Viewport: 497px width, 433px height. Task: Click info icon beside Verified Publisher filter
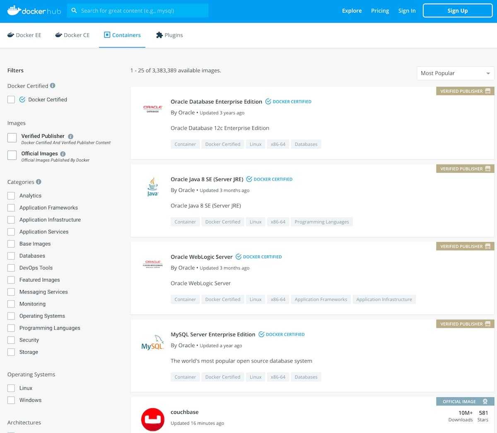tap(70, 136)
